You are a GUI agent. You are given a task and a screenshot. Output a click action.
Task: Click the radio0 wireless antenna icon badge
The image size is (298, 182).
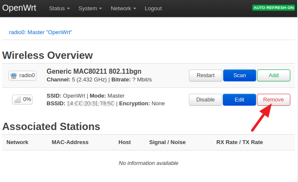pos(22,75)
